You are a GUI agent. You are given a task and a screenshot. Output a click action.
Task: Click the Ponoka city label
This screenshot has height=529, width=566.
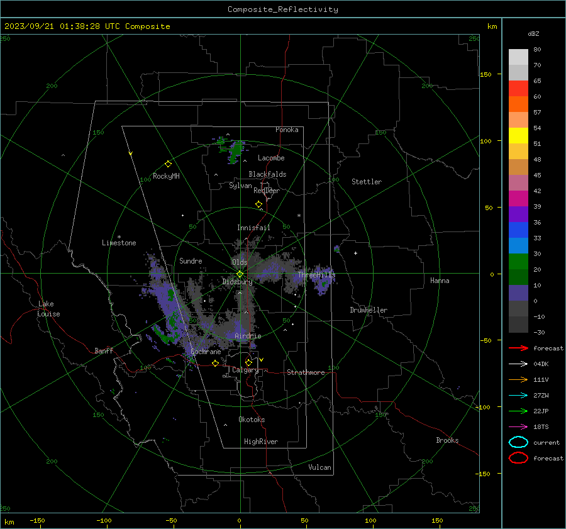[x=287, y=130]
